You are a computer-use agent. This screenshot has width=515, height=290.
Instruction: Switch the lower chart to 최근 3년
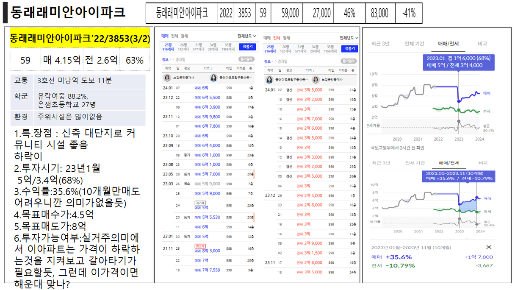(380, 163)
